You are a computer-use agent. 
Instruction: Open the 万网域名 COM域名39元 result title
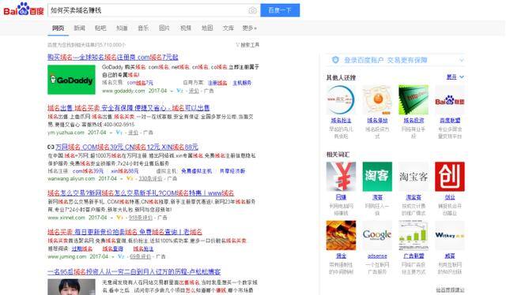tap(126, 147)
